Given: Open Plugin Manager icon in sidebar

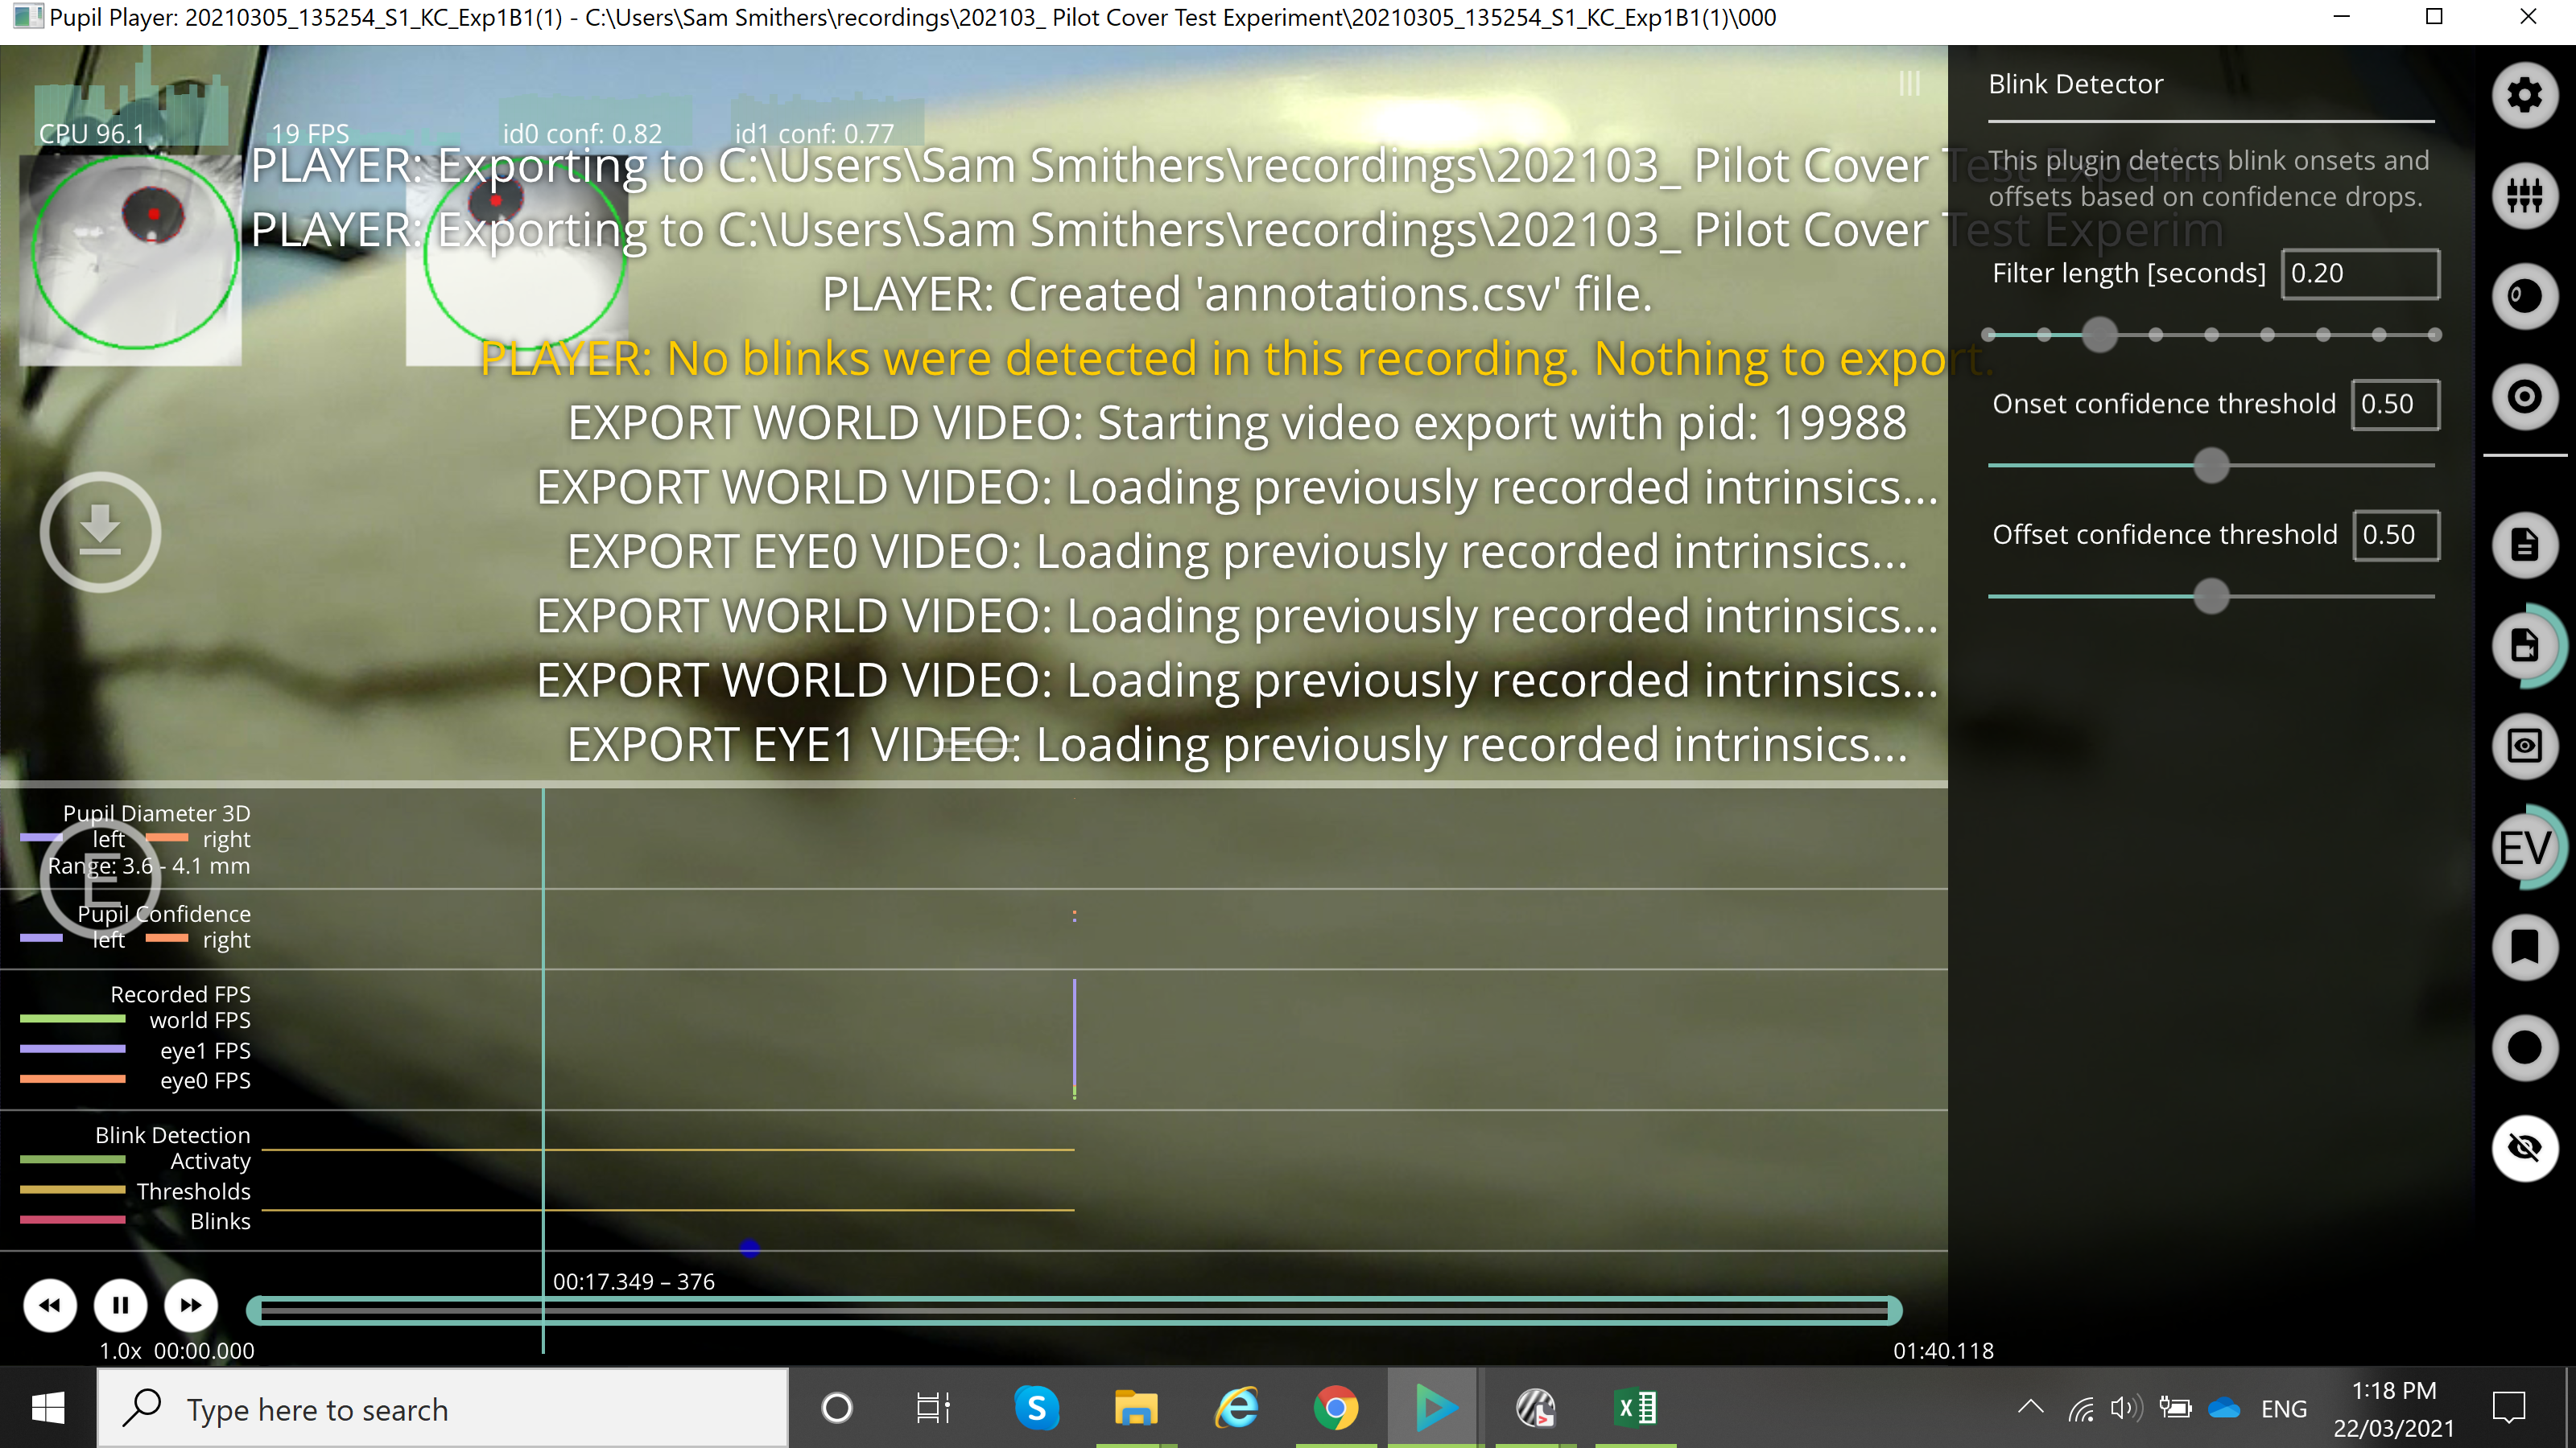Looking at the screenshot, I should pyautogui.click(x=2524, y=195).
